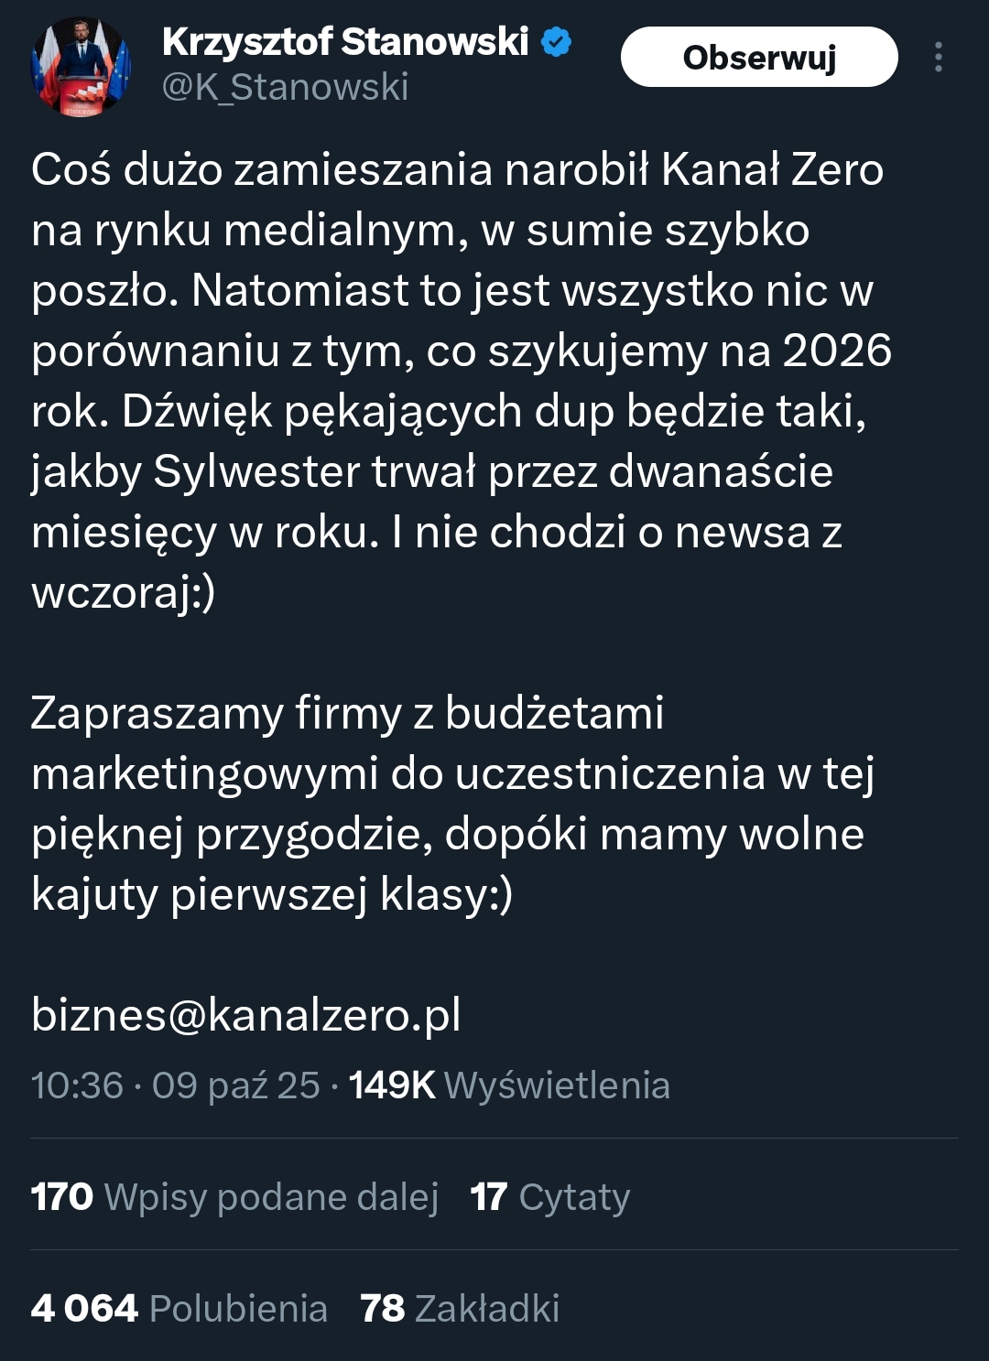Click the 78 Zakładki bookmarks count
This screenshot has width=989, height=1361.
coord(459,1309)
